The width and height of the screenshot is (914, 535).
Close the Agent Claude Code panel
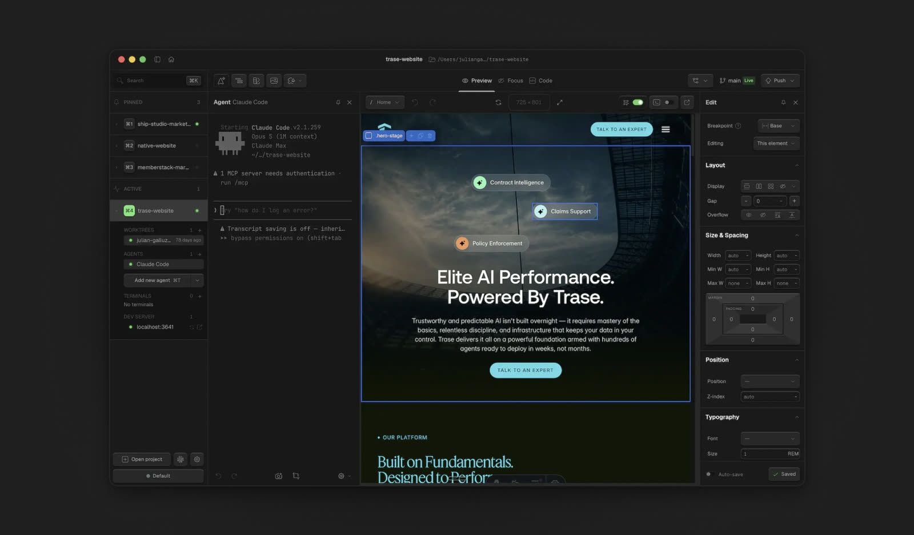pos(350,102)
